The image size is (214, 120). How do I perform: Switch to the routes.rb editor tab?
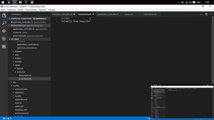click(x=129, y=14)
